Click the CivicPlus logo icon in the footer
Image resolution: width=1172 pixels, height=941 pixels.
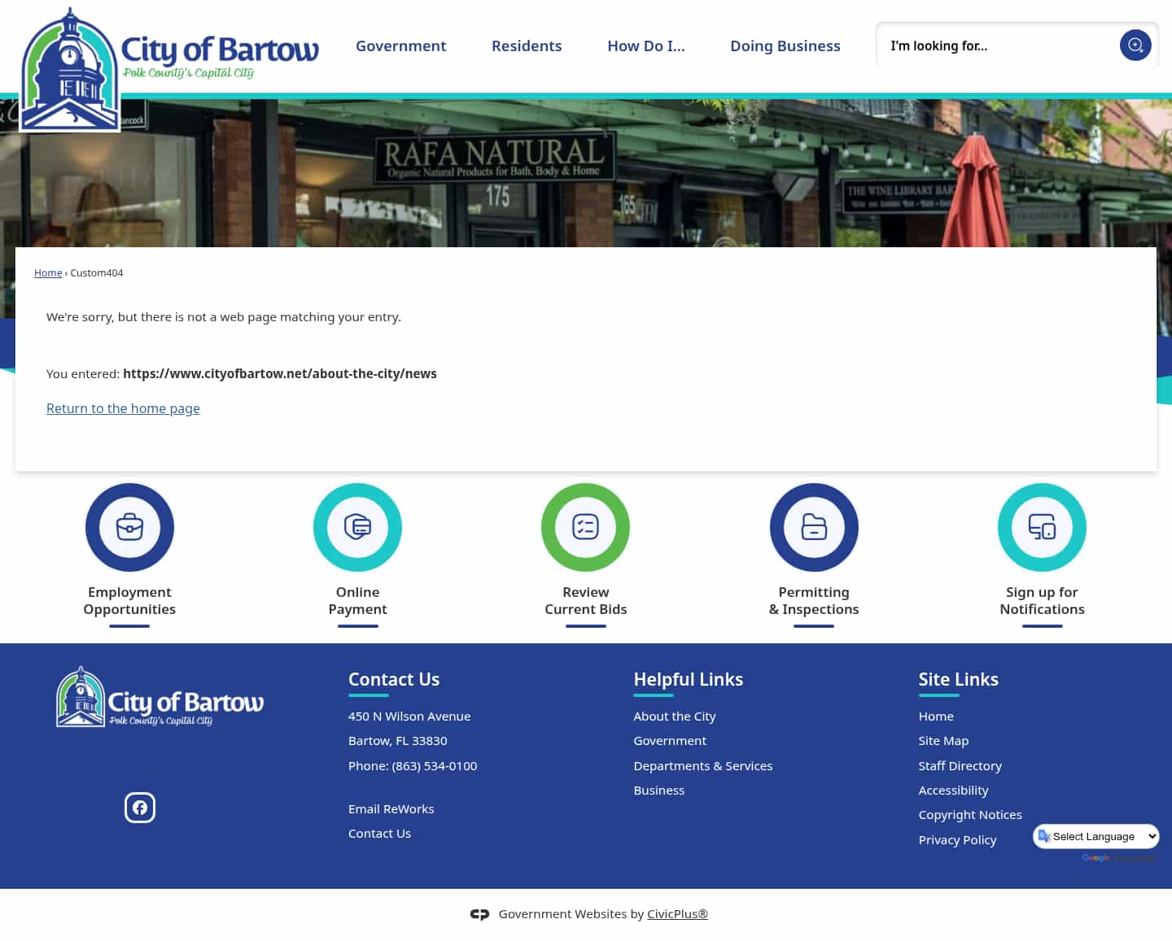480,914
